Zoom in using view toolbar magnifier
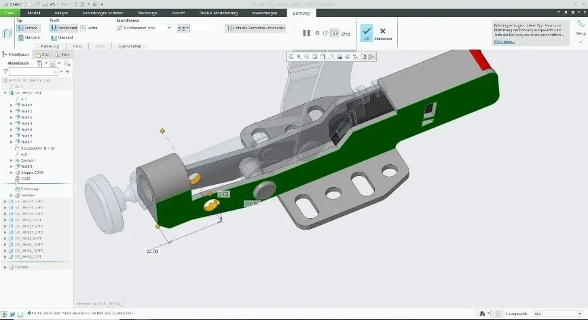Image resolution: width=588 pixels, height=320 pixels. tap(299, 56)
